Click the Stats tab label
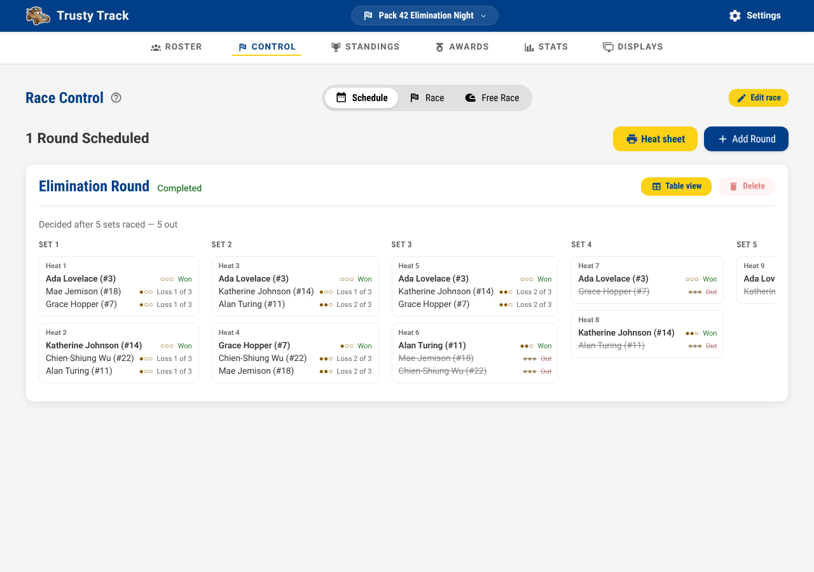This screenshot has width=814, height=572. click(x=553, y=47)
